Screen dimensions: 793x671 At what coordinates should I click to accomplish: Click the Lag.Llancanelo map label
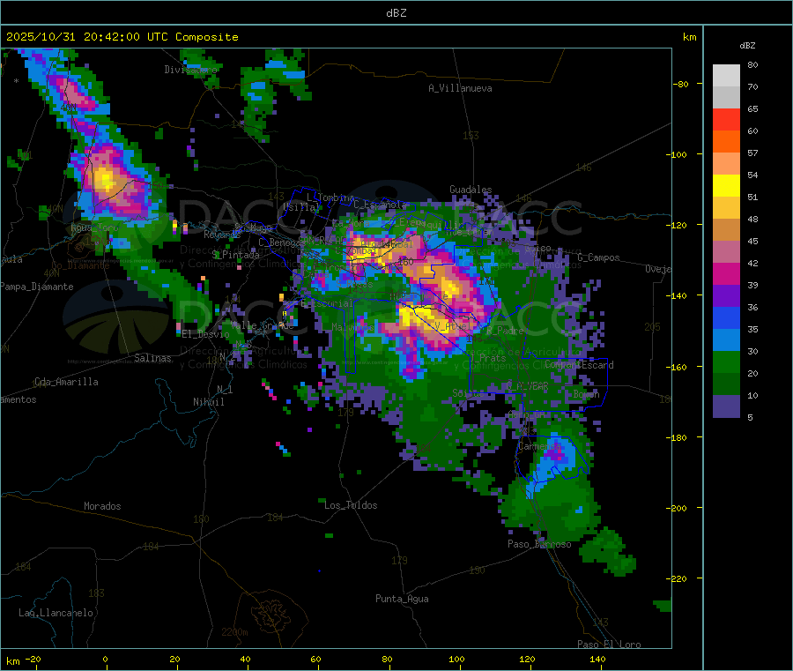[56, 613]
